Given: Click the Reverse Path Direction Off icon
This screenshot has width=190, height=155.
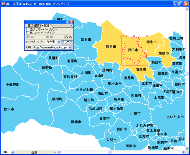Looking at the screenshot, I should pyautogui.click(x=47, y=37).
